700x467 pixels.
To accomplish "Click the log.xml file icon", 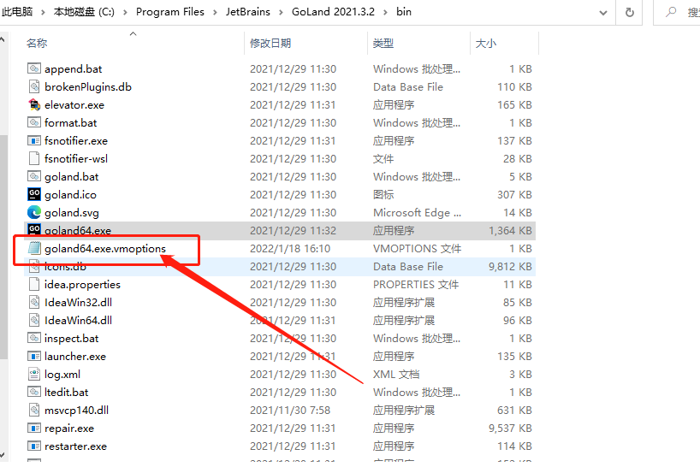I will pos(34,374).
